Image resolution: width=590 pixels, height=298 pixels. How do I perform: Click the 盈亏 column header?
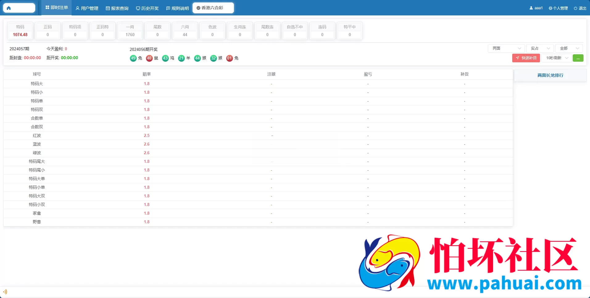point(368,74)
